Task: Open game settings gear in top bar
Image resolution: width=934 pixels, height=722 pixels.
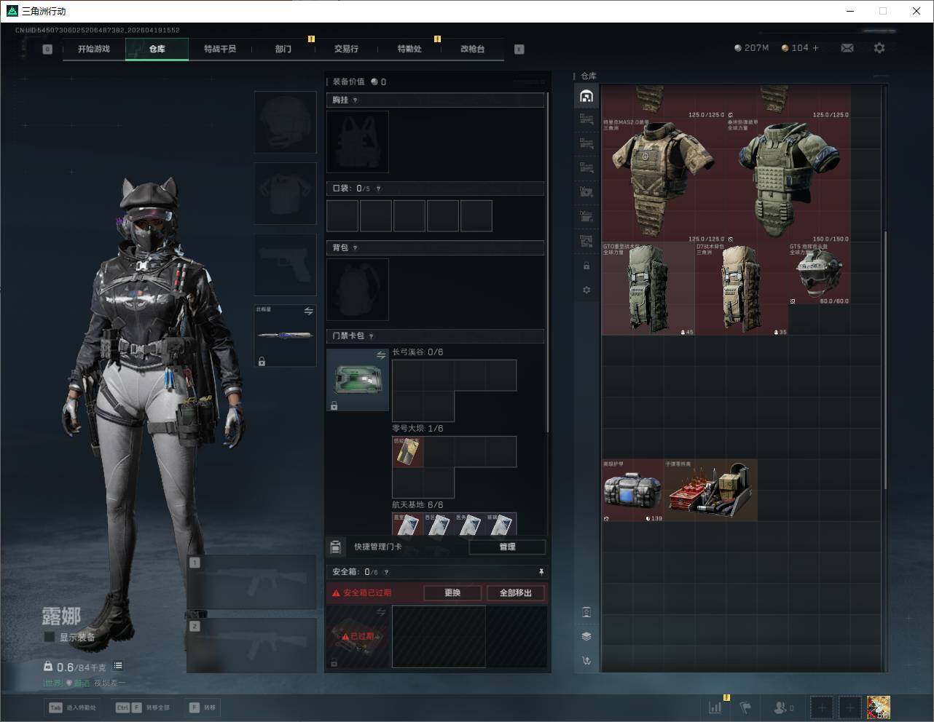Action: tap(879, 48)
